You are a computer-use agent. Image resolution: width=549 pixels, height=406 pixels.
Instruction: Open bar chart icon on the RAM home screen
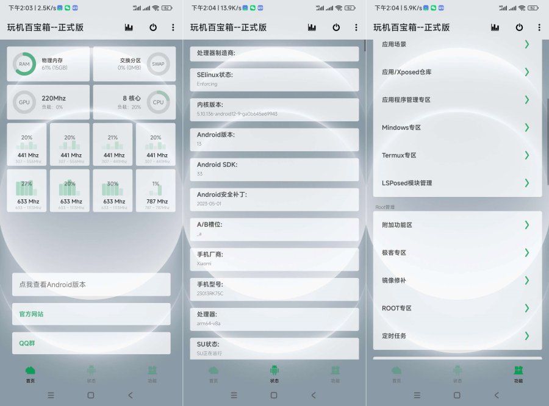[x=129, y=27]
